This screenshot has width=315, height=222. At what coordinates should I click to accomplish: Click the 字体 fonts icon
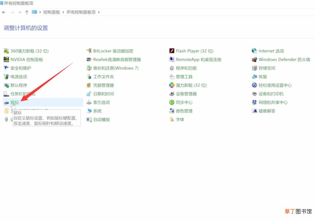(x=172, y=120)
